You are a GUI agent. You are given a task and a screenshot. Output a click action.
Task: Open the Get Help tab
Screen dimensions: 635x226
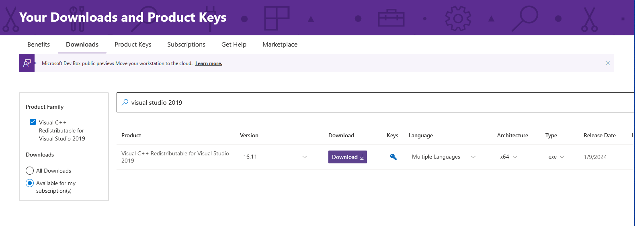coord(234,45)
